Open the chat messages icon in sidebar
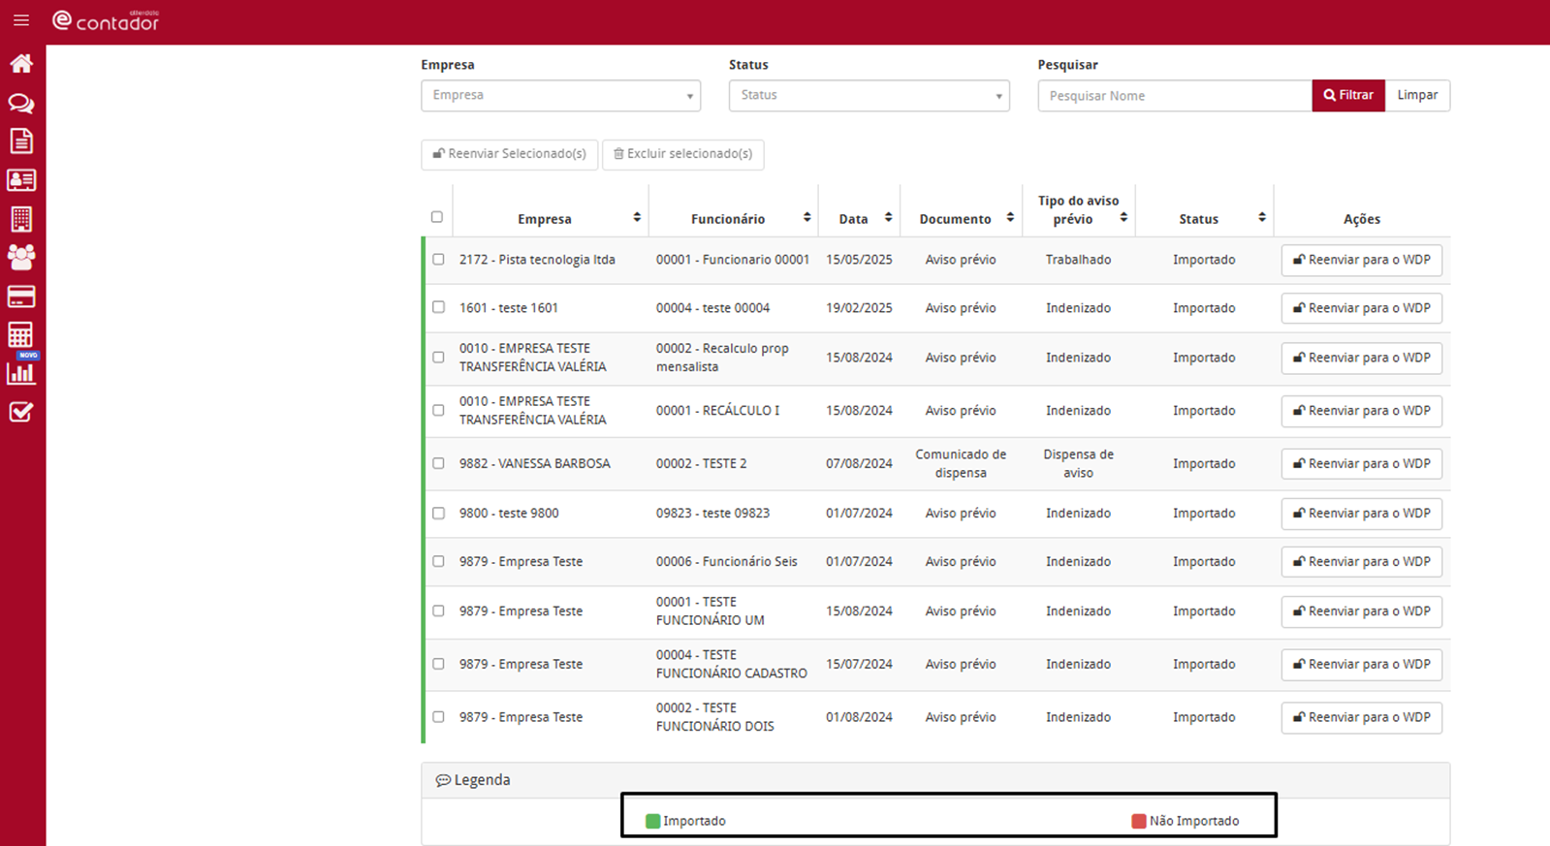This screenshot has width=1550, height=846. pos(21,103)
